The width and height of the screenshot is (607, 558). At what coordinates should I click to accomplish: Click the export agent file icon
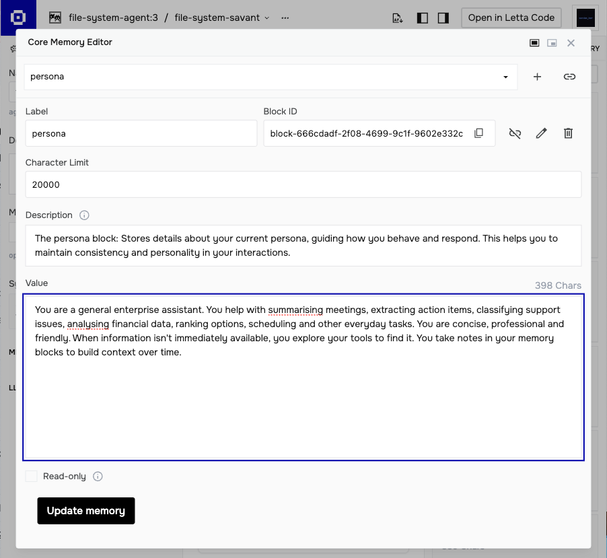398,18
